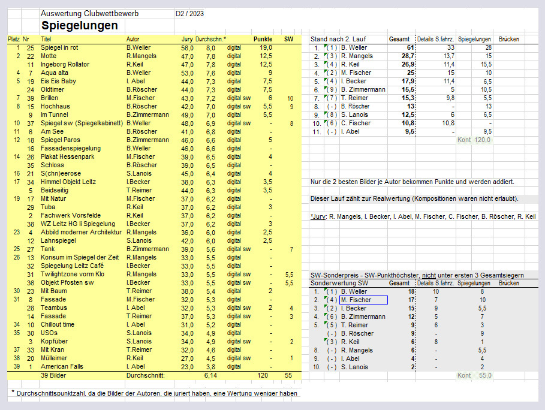Image resolution: width=545 pixels, height=410 pixels.
Task: Select the Sonderwertung SW header cell
Action: coord(339,283)
